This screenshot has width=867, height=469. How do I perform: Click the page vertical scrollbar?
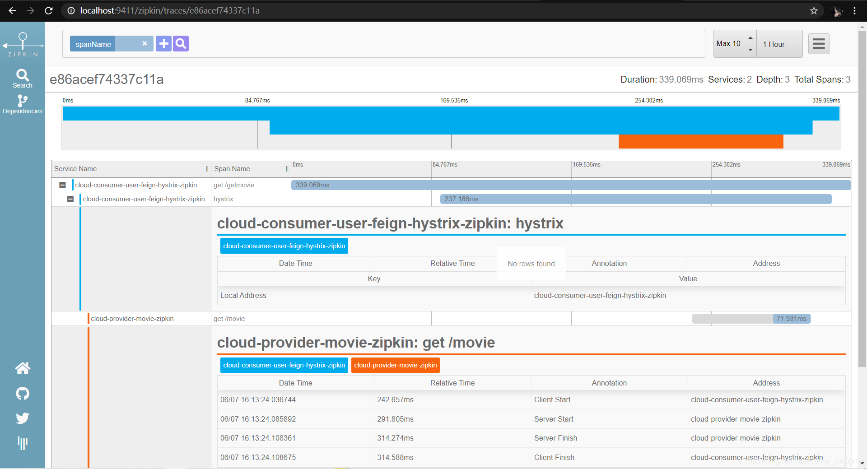tap(862, 199)
